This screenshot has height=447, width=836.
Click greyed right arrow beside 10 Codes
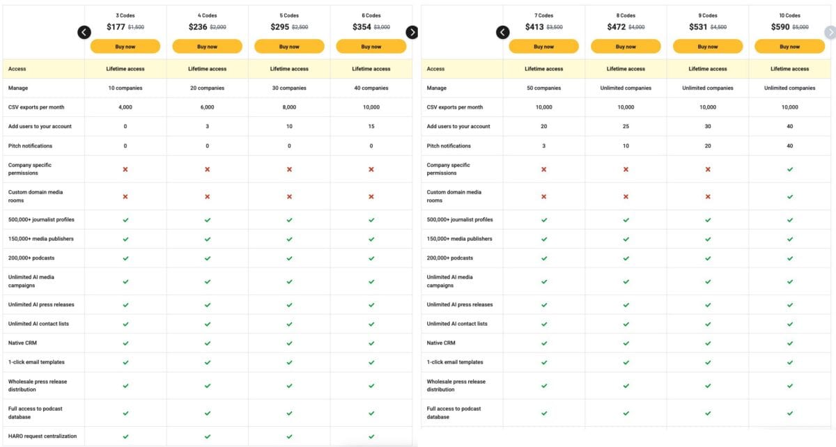click(x=830, y=32)
